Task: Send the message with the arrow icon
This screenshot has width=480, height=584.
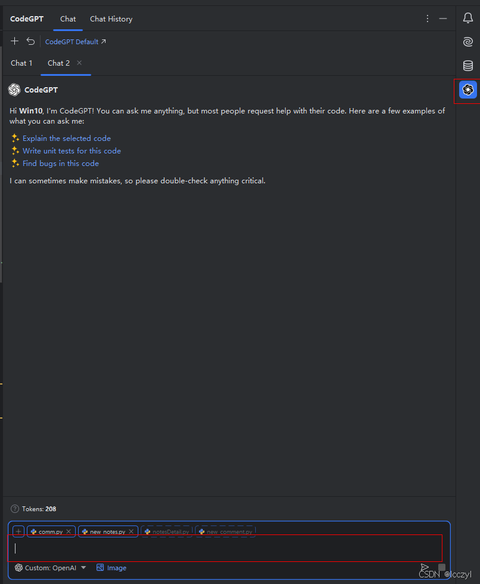Action: point(425,568)
